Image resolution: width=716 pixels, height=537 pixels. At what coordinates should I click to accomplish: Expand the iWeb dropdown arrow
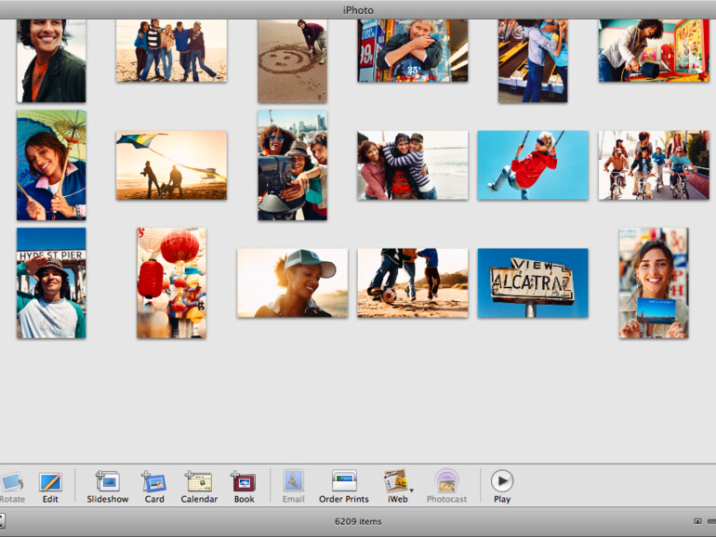[x=411, y=489]
